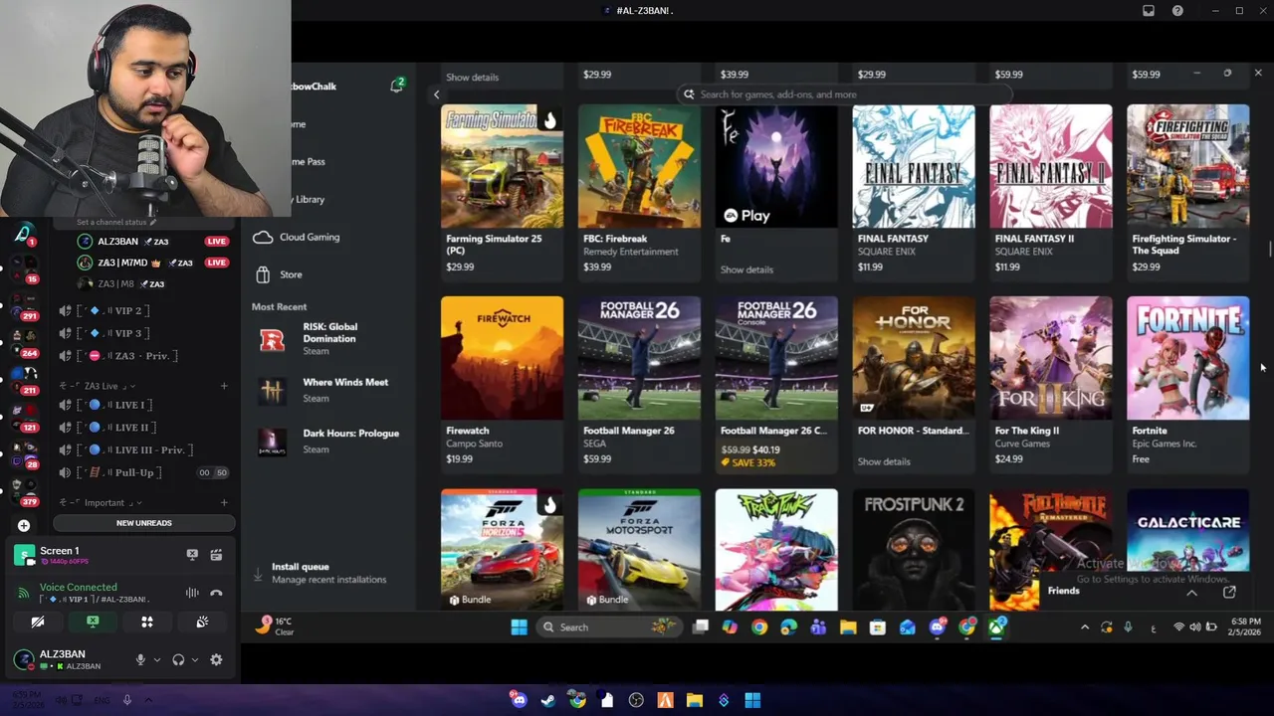
Task: Open Dark Hours: Prologue recent game
Action: coord(329,441)
